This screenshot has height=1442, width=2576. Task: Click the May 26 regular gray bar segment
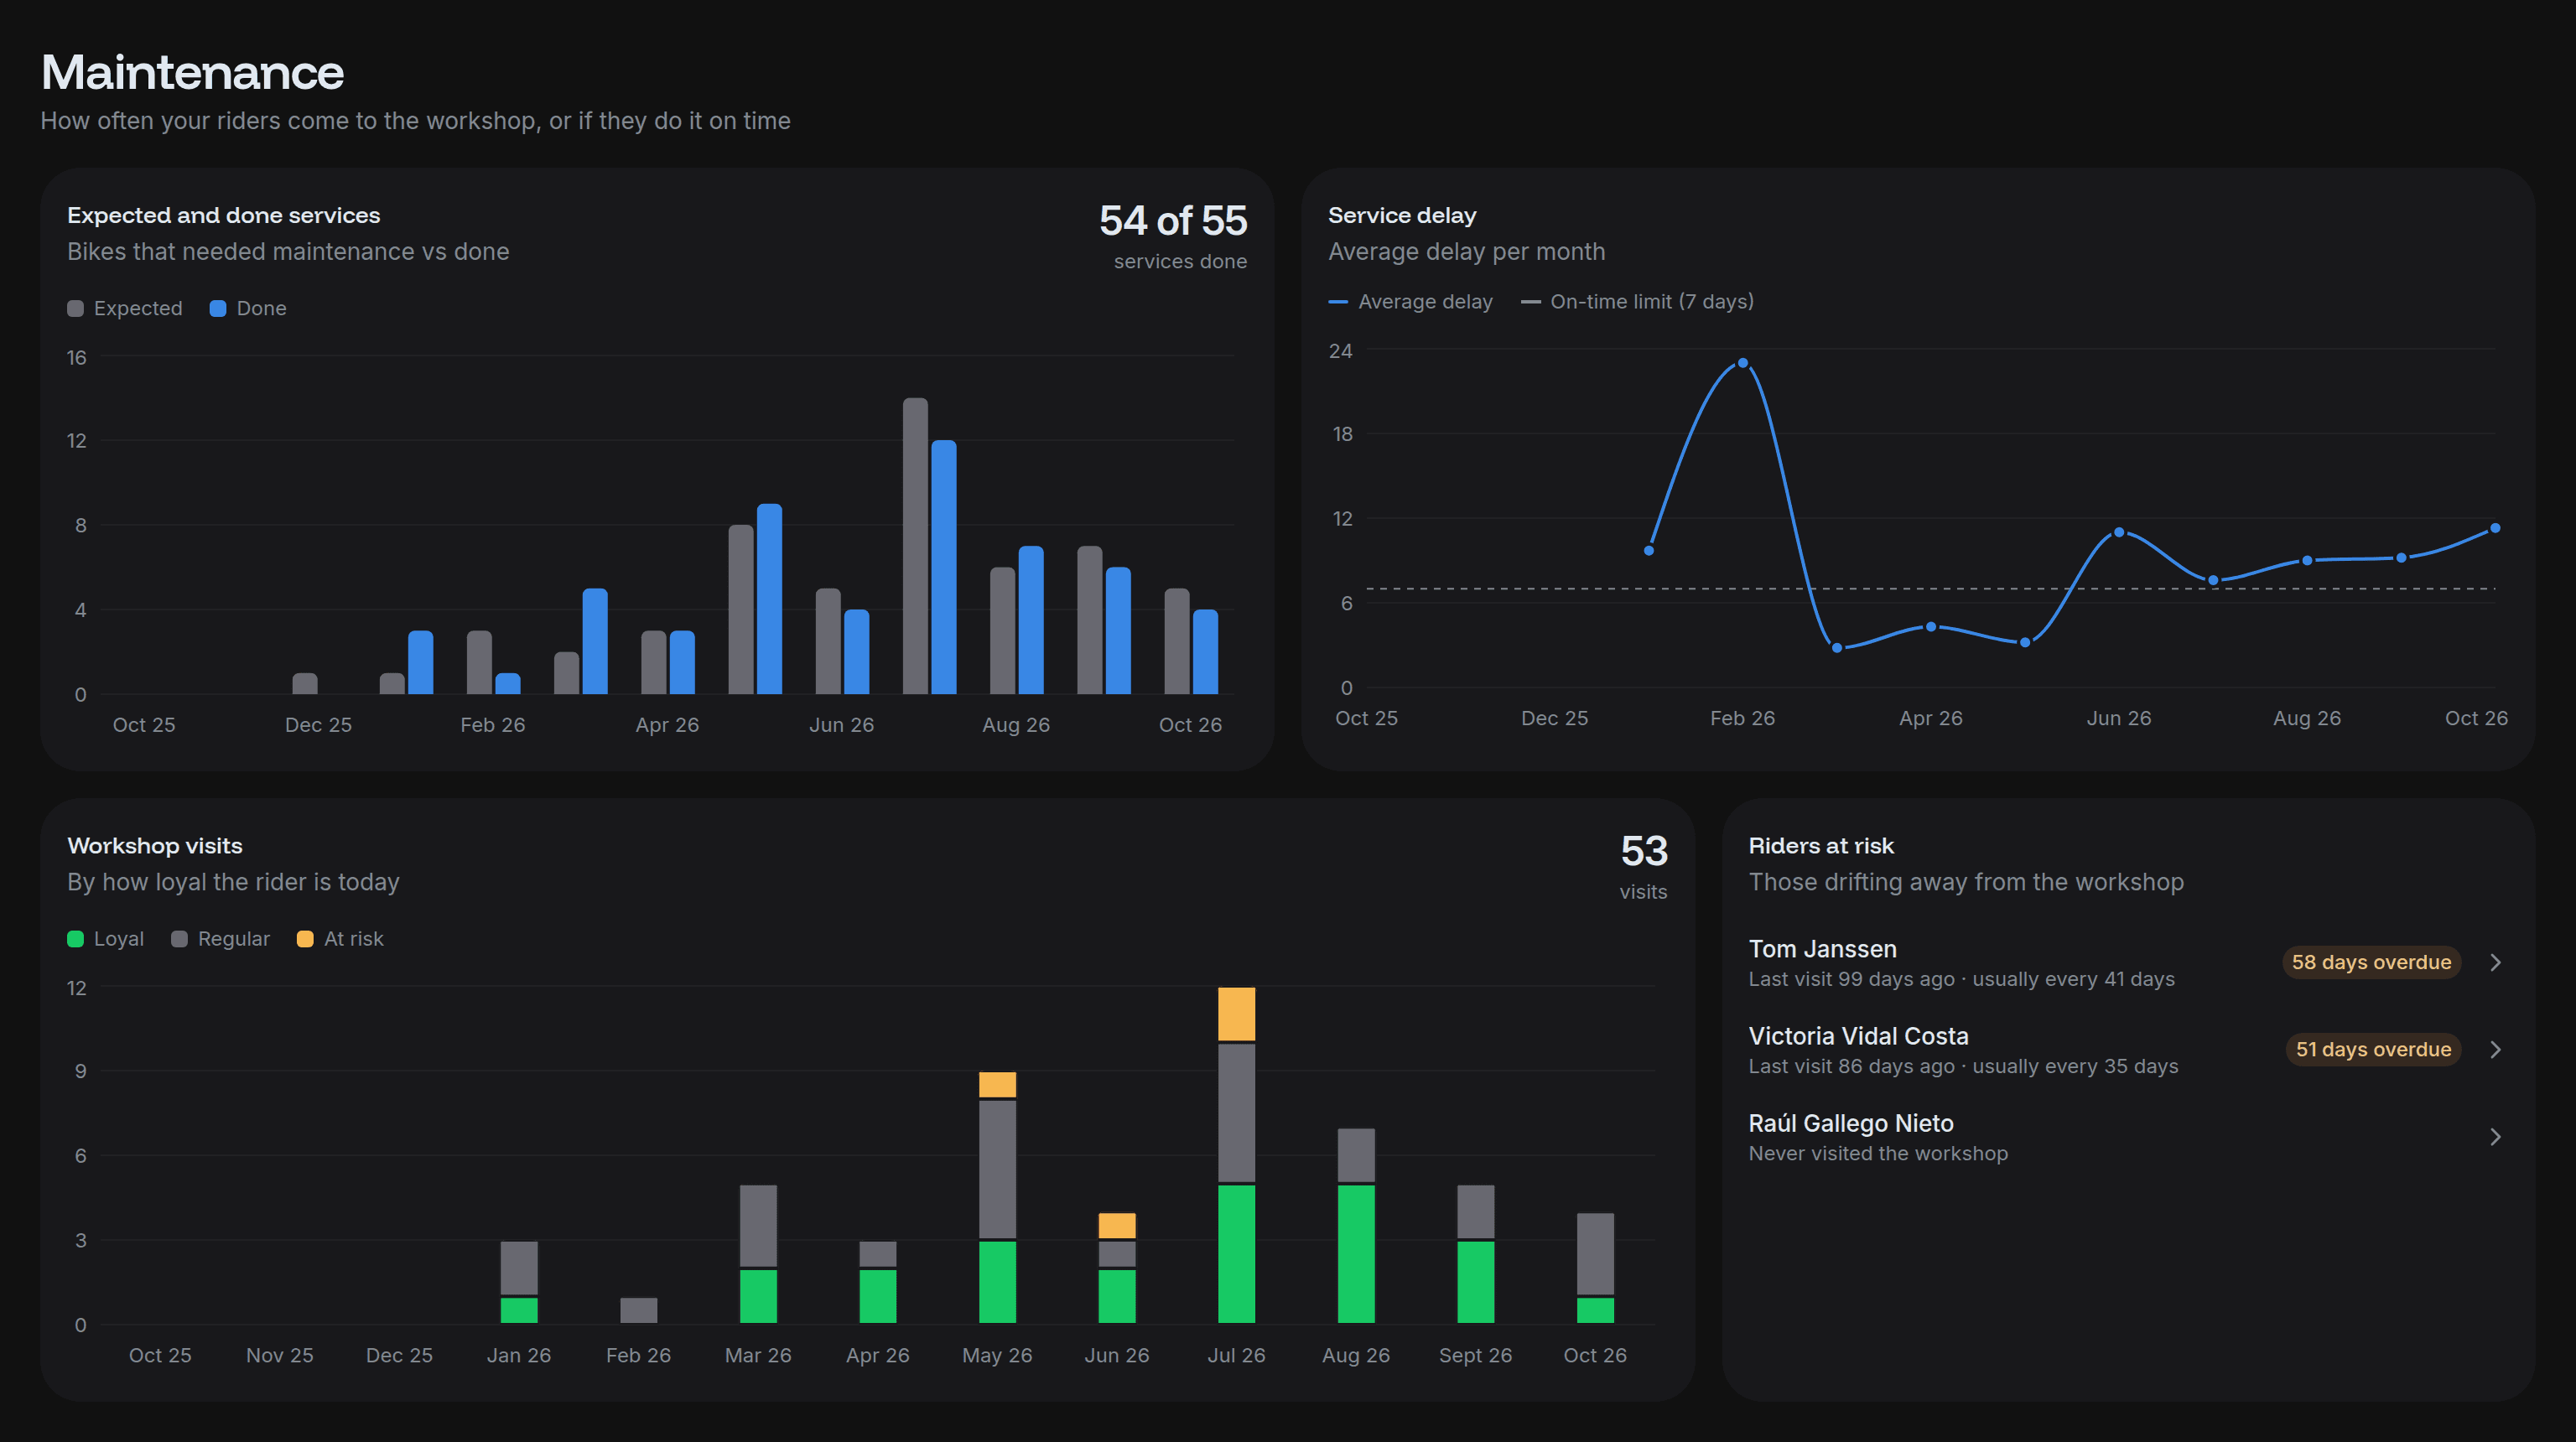pyautogui.click(x=997, y=1169)
